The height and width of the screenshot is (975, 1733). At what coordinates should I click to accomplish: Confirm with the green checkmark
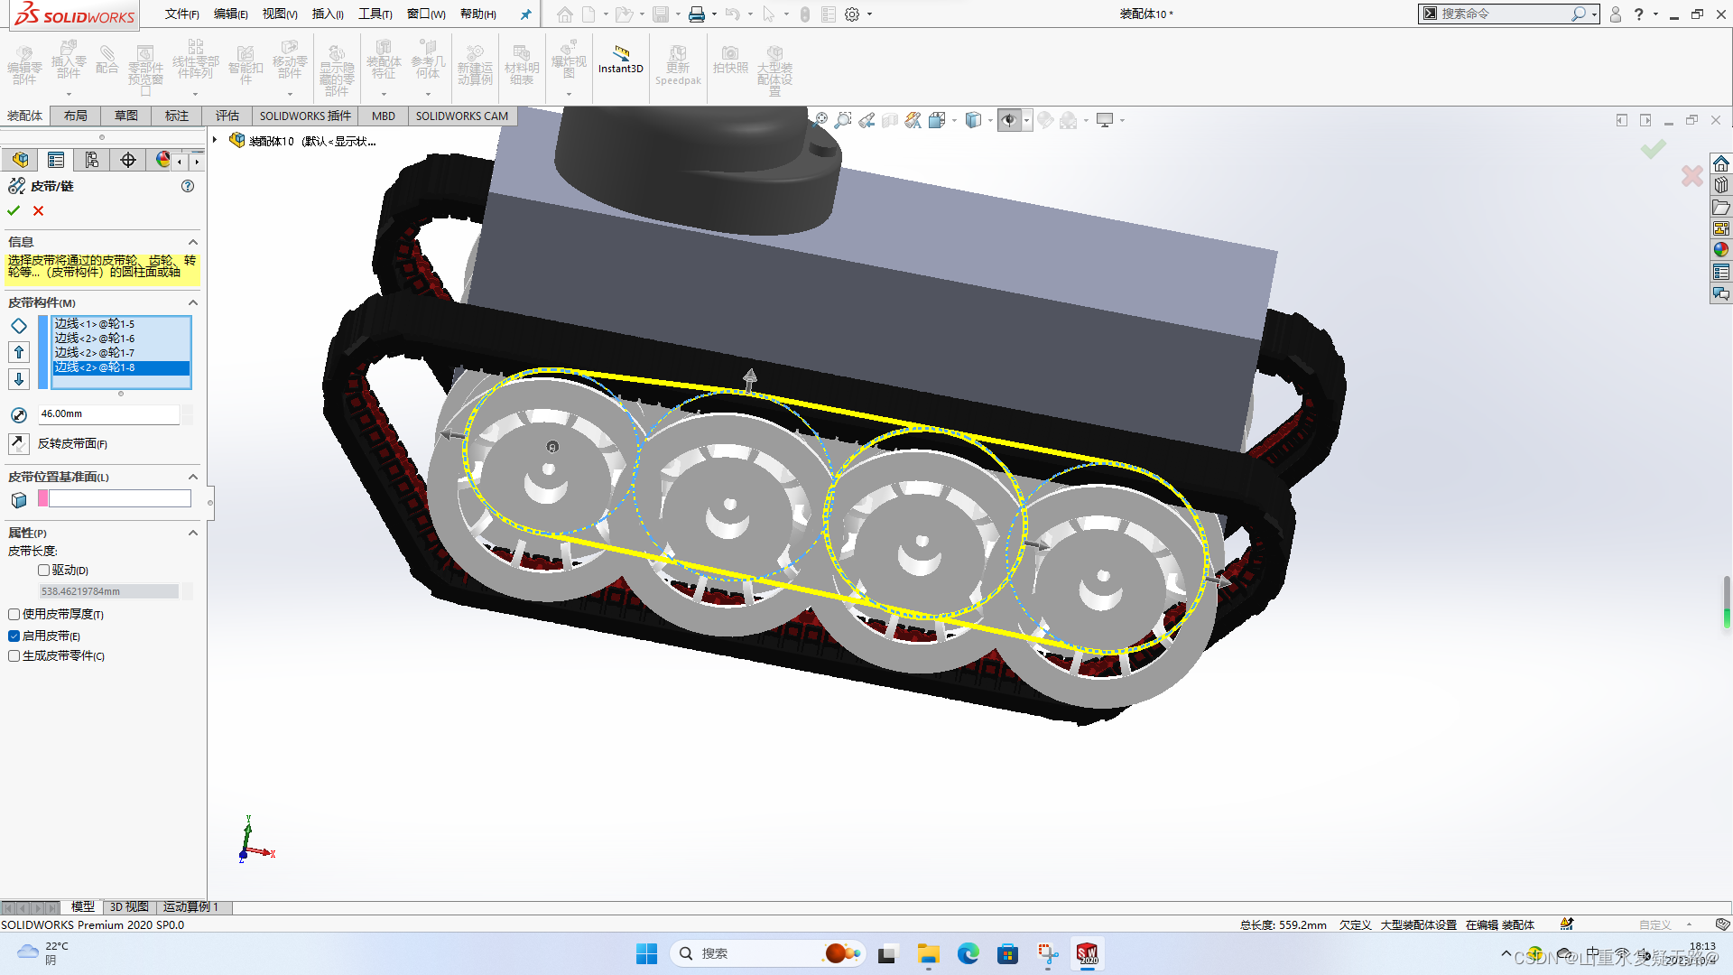(x=13, y=210)
